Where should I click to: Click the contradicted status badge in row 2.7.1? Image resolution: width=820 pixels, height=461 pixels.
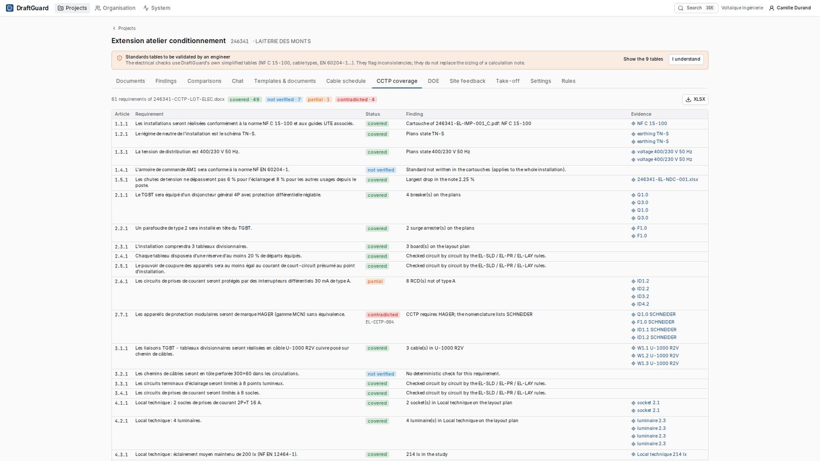[382, 315]
